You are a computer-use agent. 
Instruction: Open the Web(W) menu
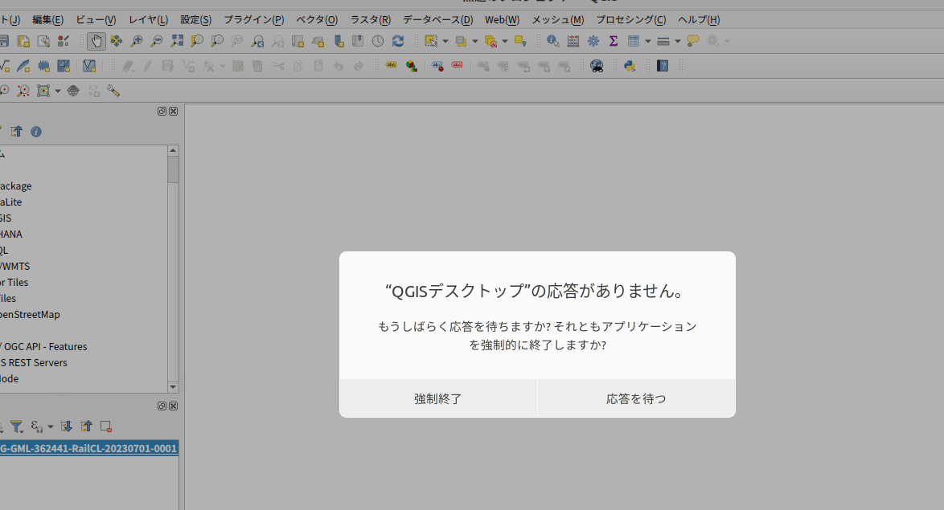click(x=502, y=20)
